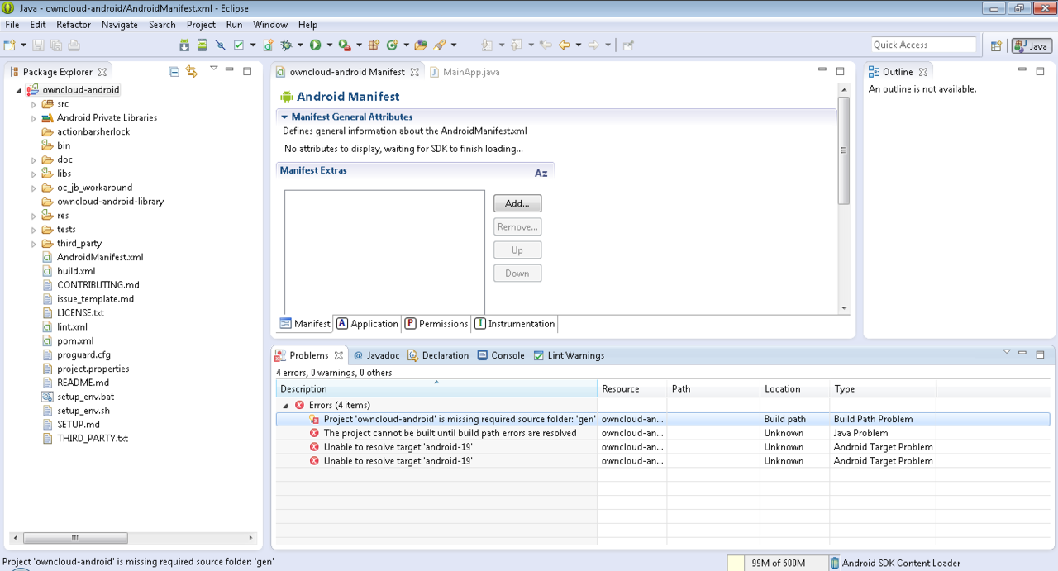
Task: Switch to the Java perspective
Action: 1032,45
